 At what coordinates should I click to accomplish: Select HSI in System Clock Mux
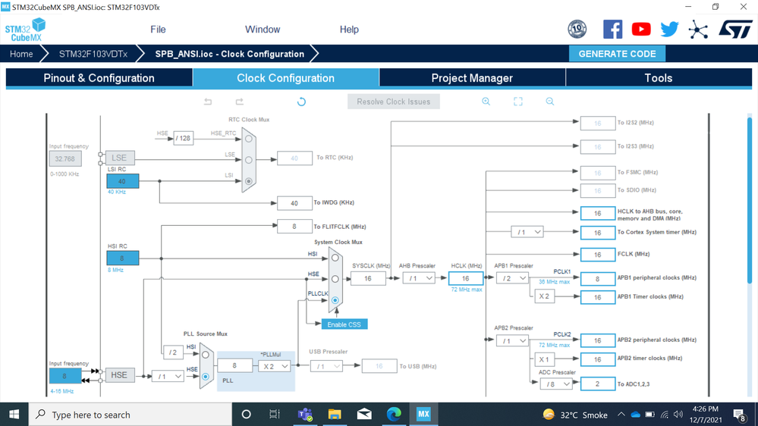click(335, 258)
